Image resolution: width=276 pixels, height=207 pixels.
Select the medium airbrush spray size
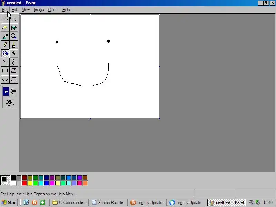click(x=13, y=91)
